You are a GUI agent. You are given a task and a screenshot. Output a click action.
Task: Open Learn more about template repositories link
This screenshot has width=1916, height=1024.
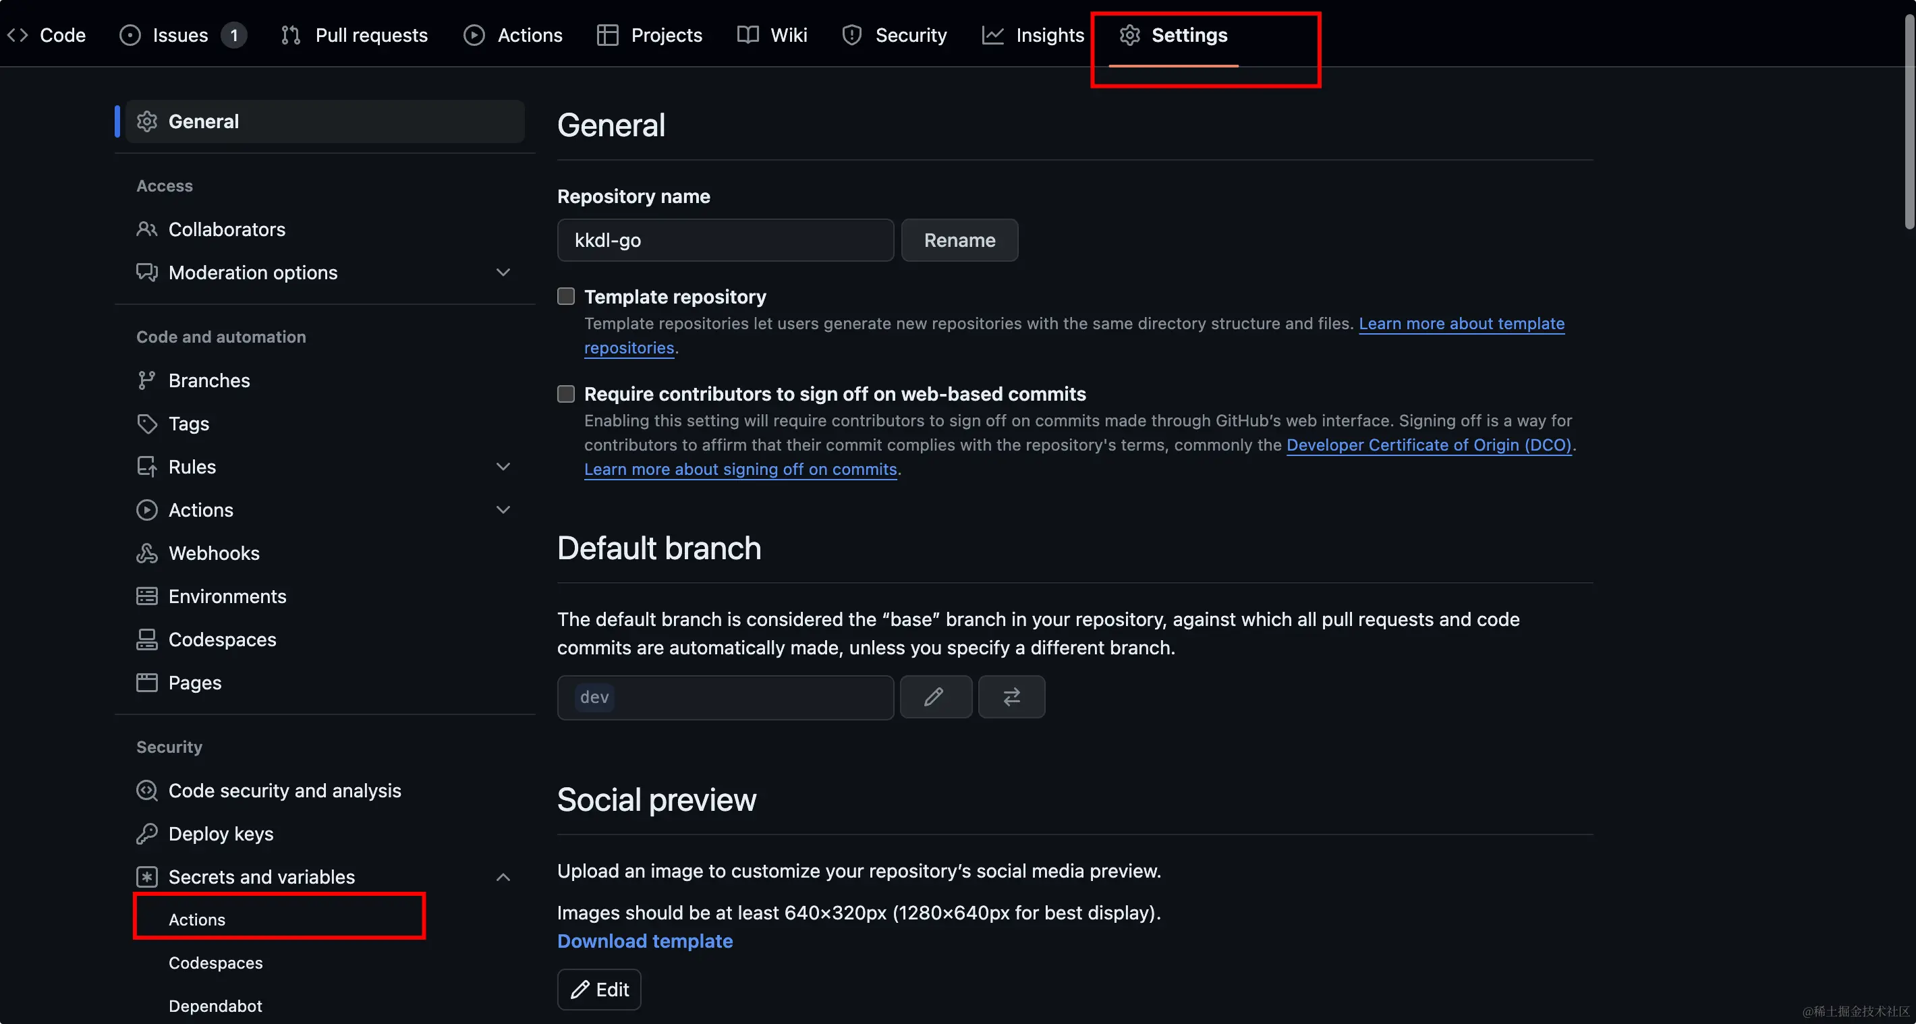tap(1461, 324)
